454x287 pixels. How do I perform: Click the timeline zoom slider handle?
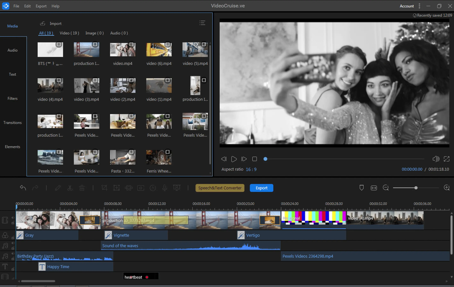[416, 188]
